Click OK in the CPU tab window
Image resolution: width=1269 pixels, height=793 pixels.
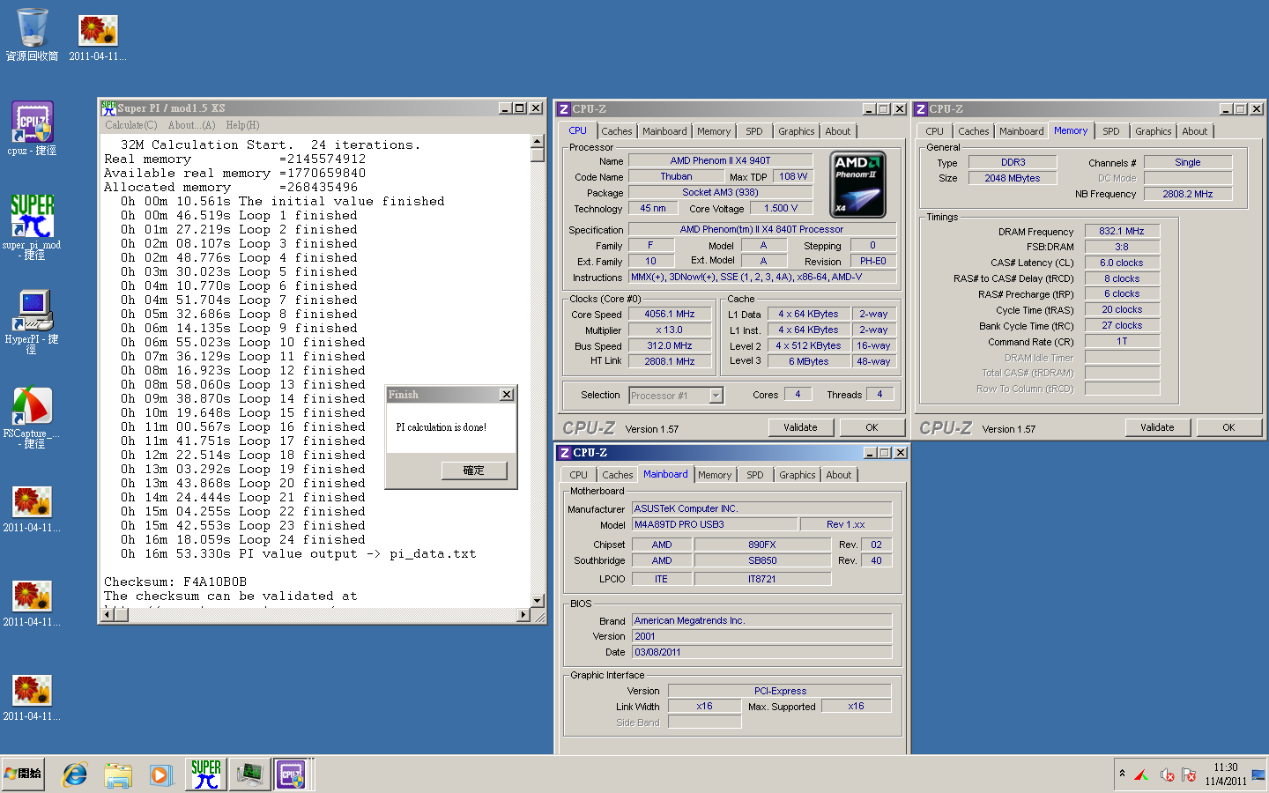[872, 427]
